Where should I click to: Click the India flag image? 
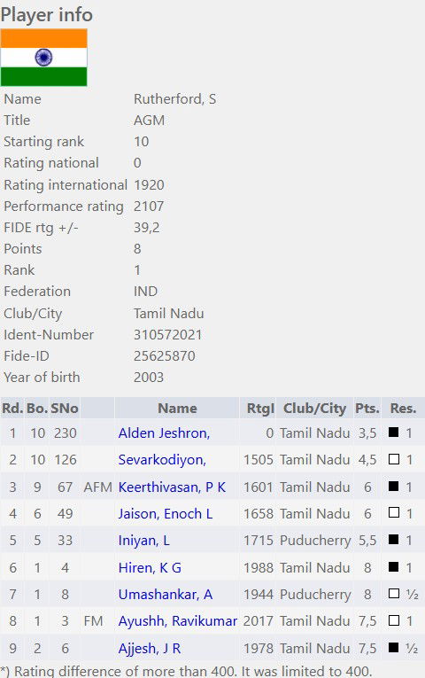click(x=43, y=58)
